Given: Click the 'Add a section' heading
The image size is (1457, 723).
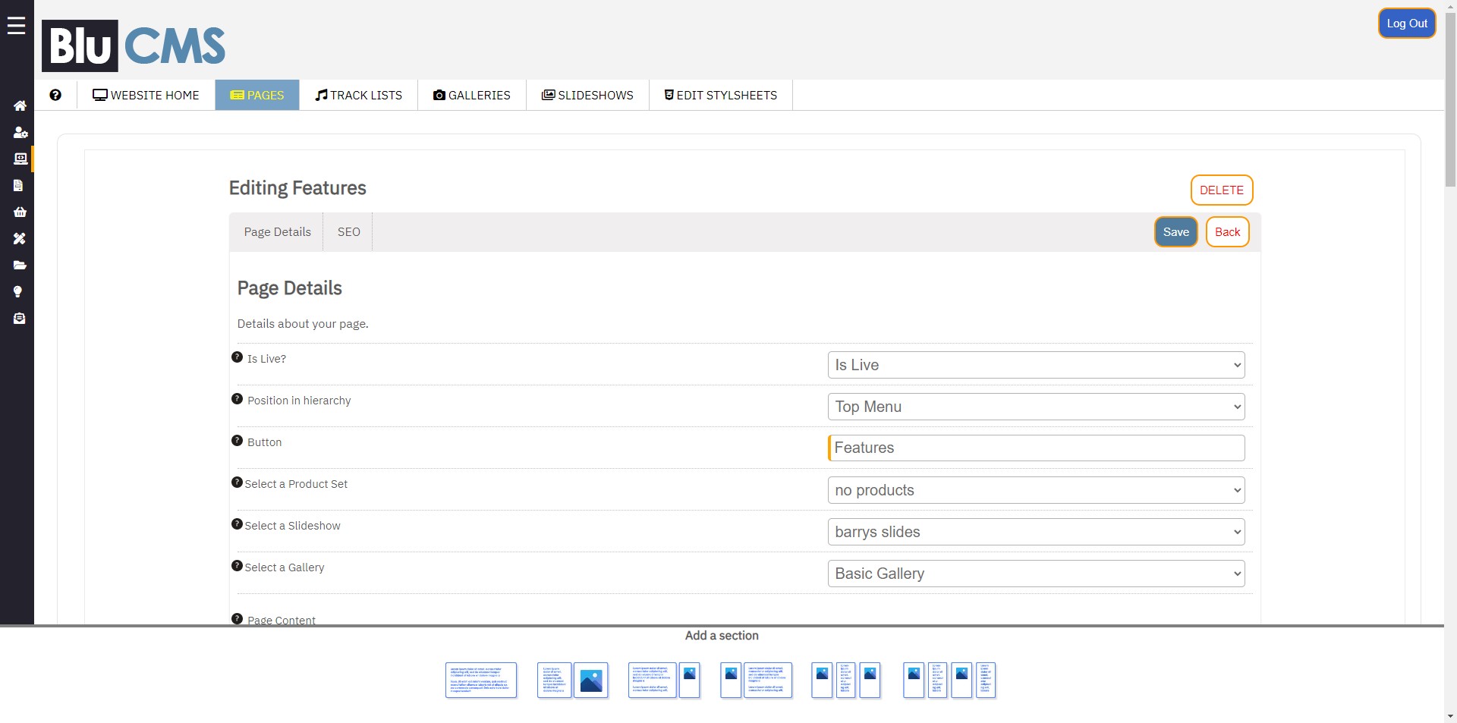Looking at the screenshot, I should click(x=722, y=636).
